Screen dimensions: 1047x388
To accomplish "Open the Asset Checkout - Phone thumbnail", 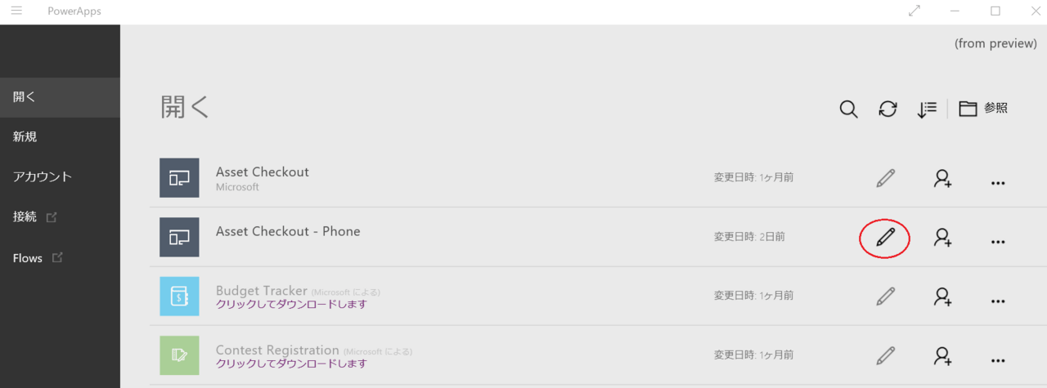I will pyautogui.click(x=179, y=237).
